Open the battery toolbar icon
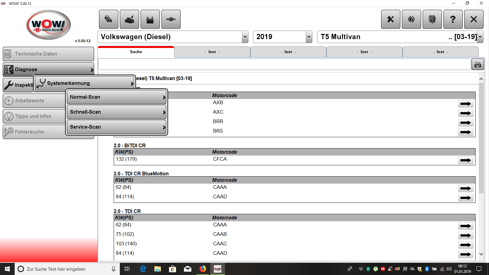Image resolution: width=489 pixels, height=275 pixels. pyautogui.click(x=150, y=19)
